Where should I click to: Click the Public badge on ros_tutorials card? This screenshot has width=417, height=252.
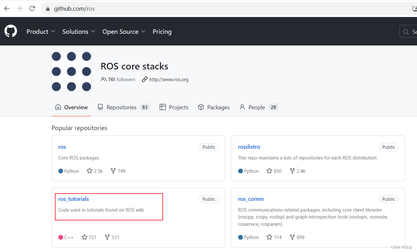[x=209, y=199]
